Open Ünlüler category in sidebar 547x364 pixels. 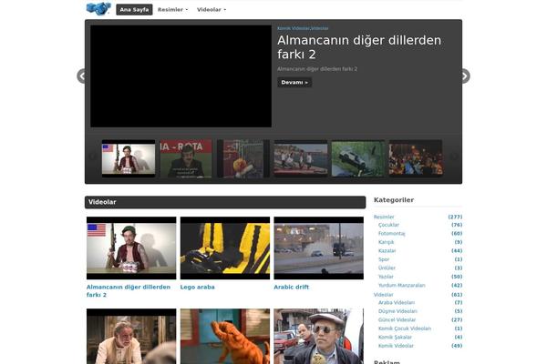click(x=387, y=268)
